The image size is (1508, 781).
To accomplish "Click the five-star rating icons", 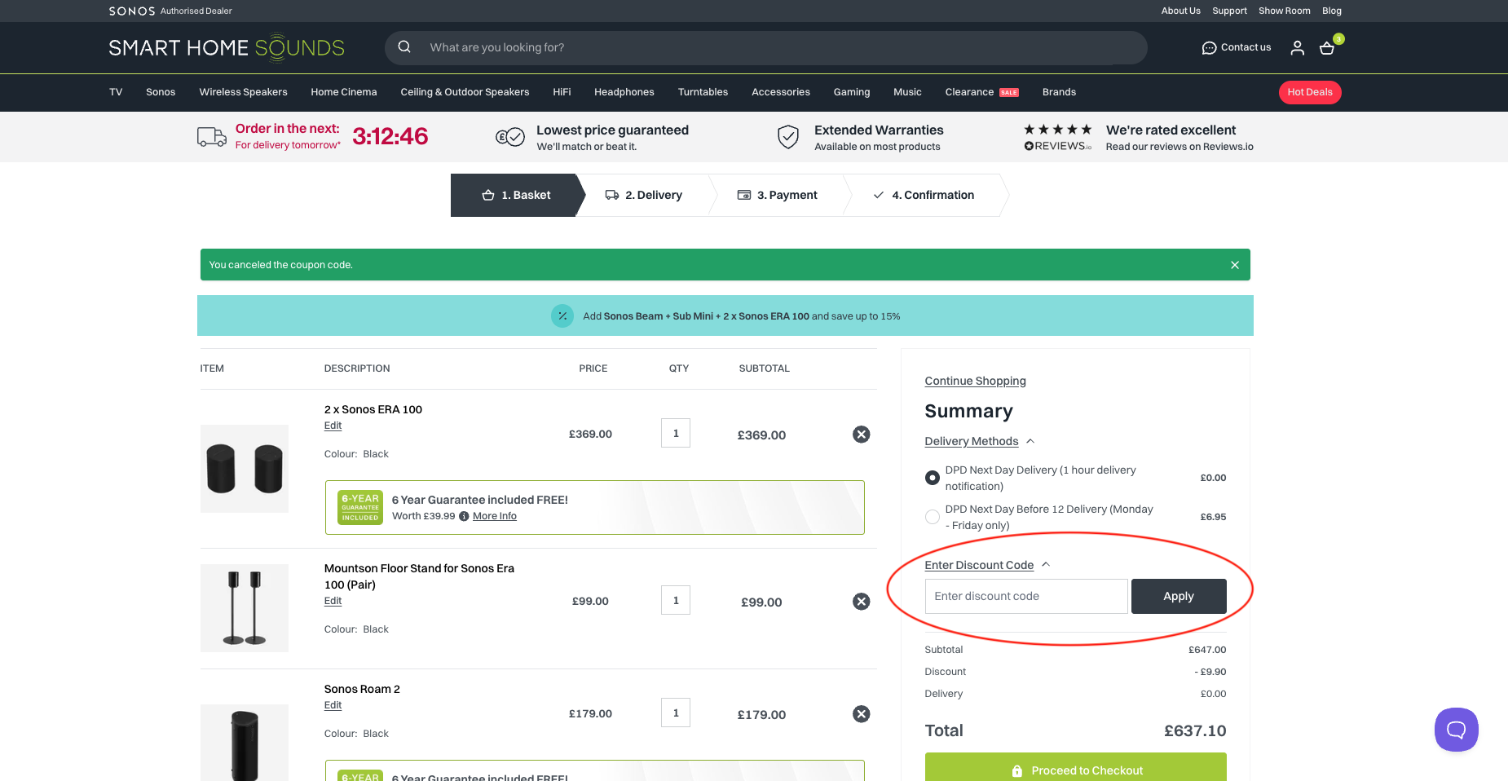I will click(x=1058, y=130).
